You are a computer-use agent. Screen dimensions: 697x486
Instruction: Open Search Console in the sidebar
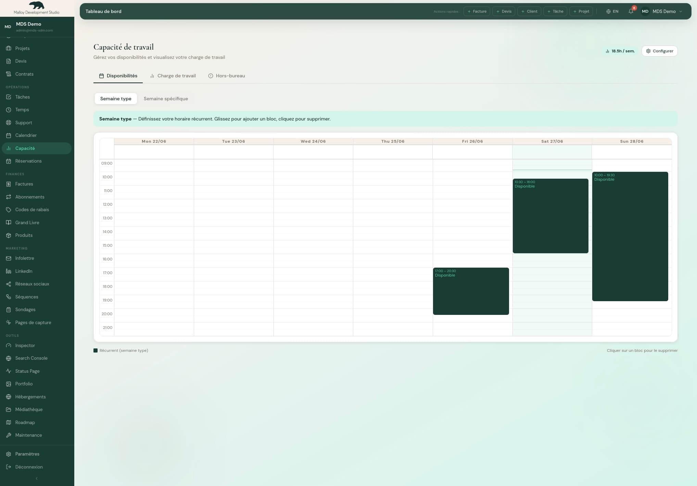coord(37,358)
